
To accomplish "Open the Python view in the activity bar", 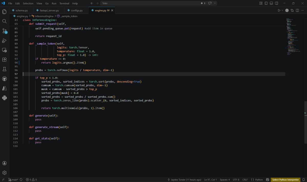I will tap(4, 98).
